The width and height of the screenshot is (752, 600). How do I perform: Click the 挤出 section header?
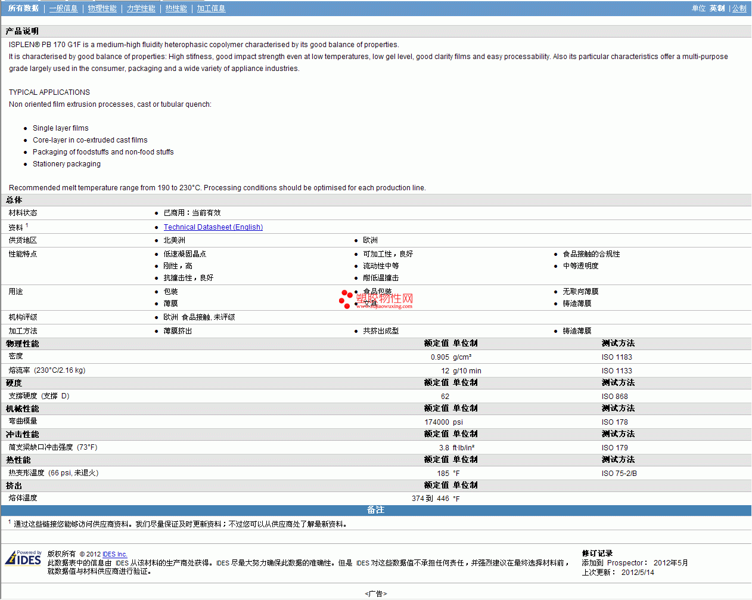[14, 486]
